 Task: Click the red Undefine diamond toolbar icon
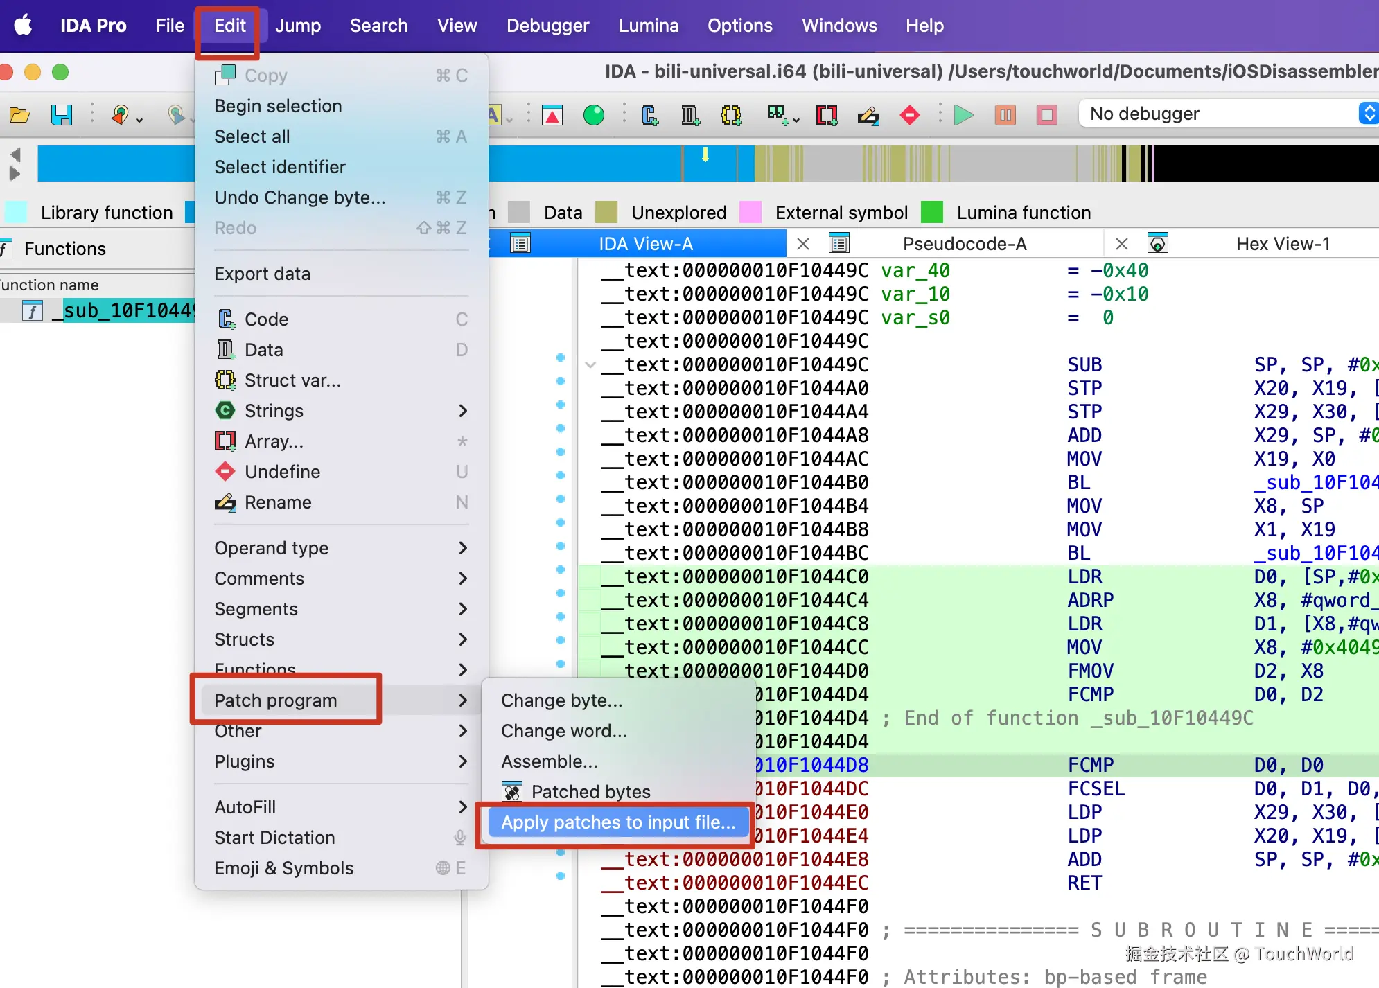point(910,114)
